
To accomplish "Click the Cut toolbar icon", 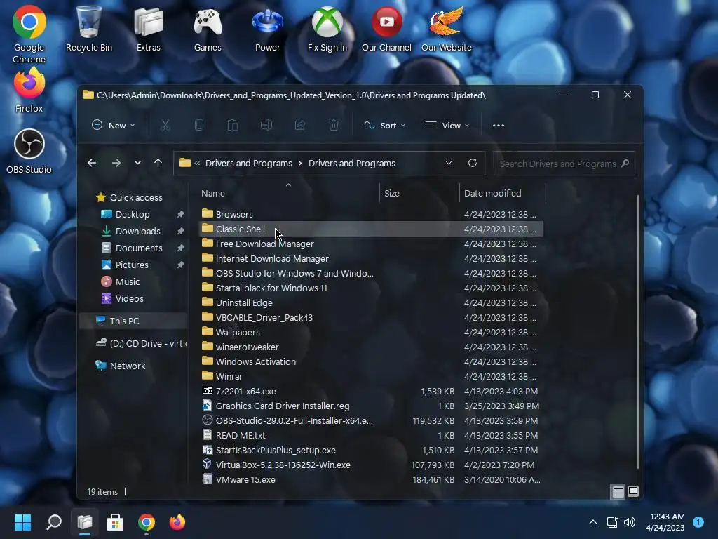I will pos(165,125).
